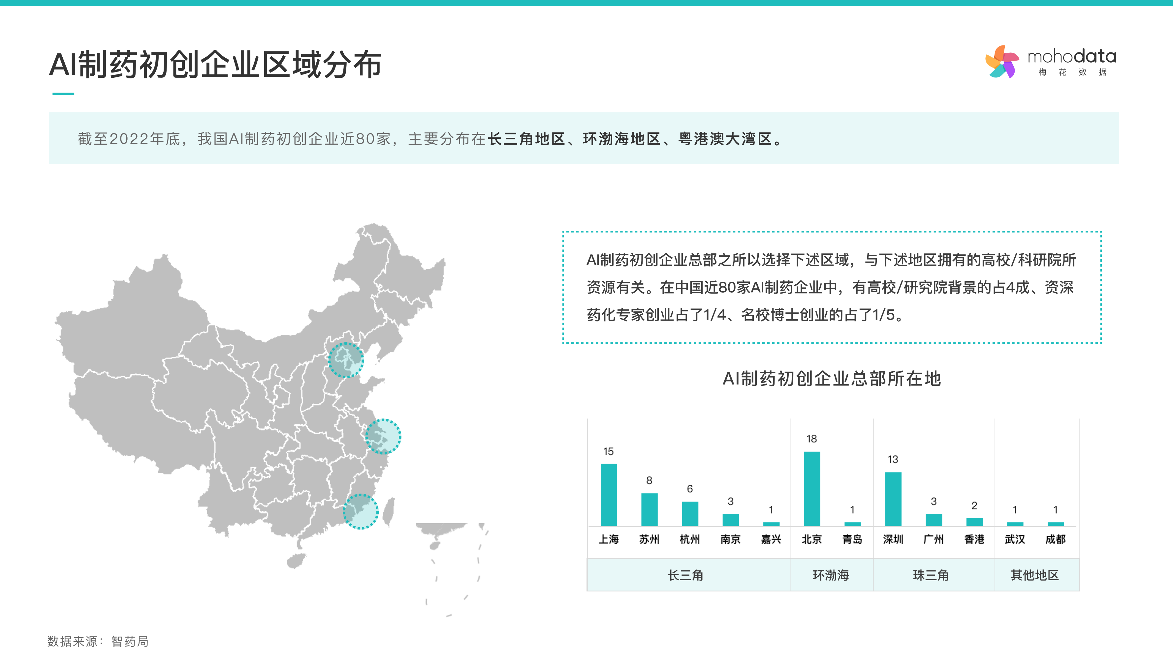1173x659 pixels.
Task: Click the mohodata pinwheel logo icon
Action: click(1002, 62)
